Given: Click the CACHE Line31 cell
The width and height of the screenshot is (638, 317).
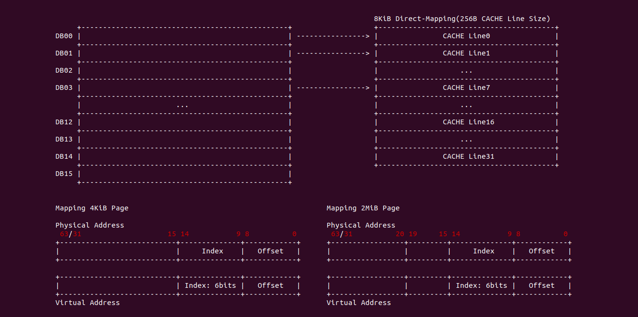Looking at the screenshot, I should 468,156.
